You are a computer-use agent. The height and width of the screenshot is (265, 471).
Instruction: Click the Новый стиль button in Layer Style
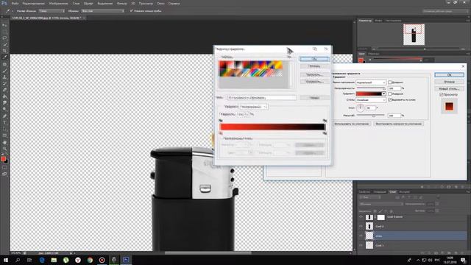(x=449, y=88)
